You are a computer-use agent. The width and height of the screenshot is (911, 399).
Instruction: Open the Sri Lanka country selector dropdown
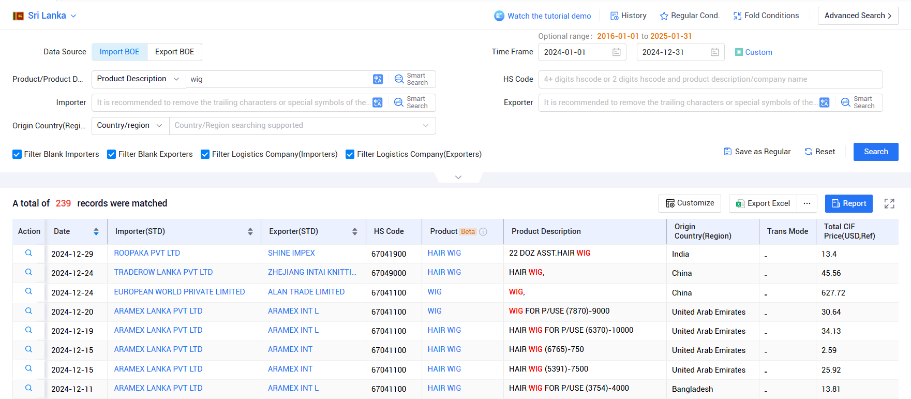pos(45,16)
